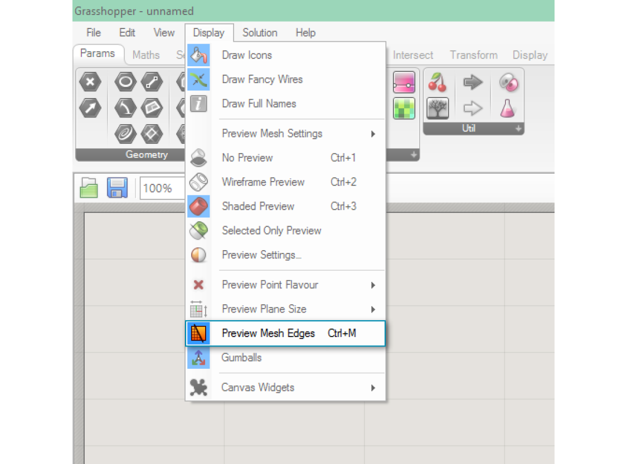627x464 pixels.
Task: Open file with green folder icon
Action: point(89,188)
